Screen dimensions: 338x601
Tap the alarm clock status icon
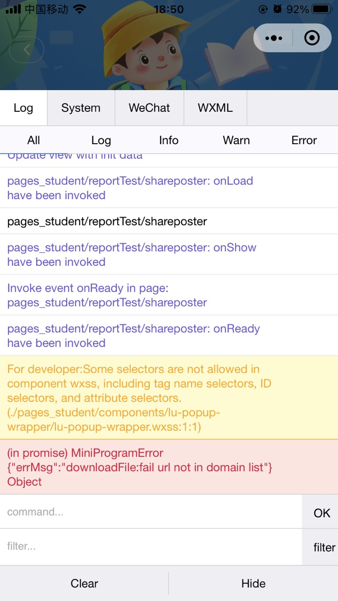click(x=278, y=9)
